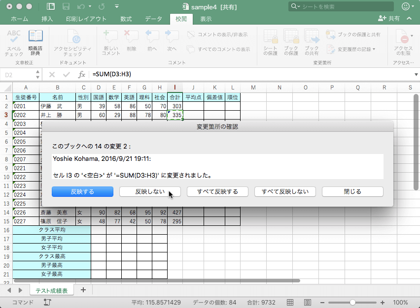Click cell I3 containing 335
420x308 pixels.
(x=175, y=115)
